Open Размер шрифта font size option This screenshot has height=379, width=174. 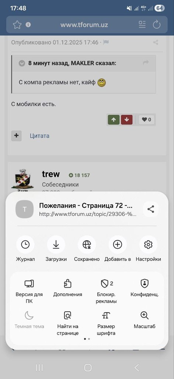pos(106,323)
